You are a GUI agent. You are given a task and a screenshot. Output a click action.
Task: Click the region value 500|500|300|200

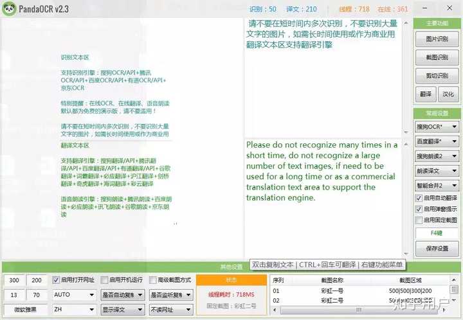click(x=410, y=291)
